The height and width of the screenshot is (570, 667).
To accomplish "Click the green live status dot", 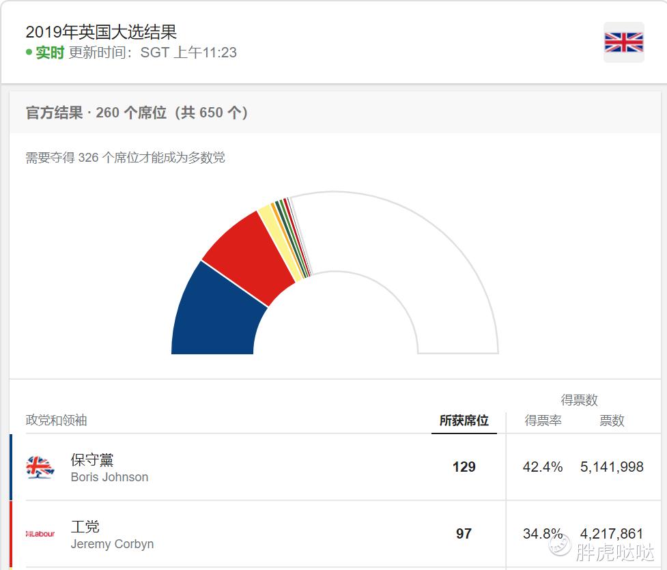I will tap(29, 53).
